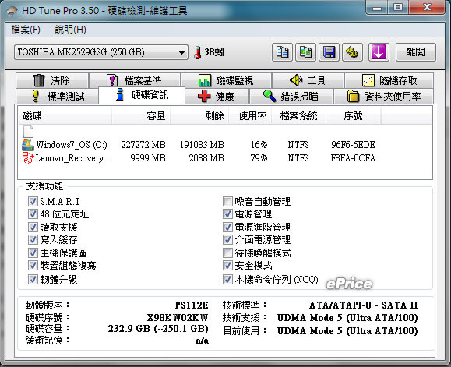Toggle the 介面電源管理 checkbox
Screen dimensions: 451x367
(227, 239)
